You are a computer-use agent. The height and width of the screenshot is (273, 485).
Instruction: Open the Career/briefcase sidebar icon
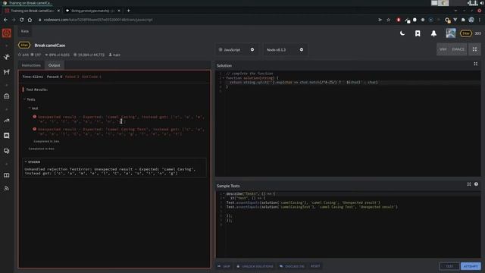point(7,96)
